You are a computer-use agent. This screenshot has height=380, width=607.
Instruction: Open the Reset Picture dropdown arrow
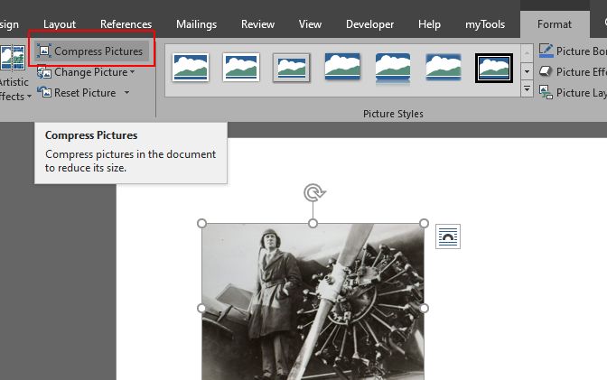(126, 93)
